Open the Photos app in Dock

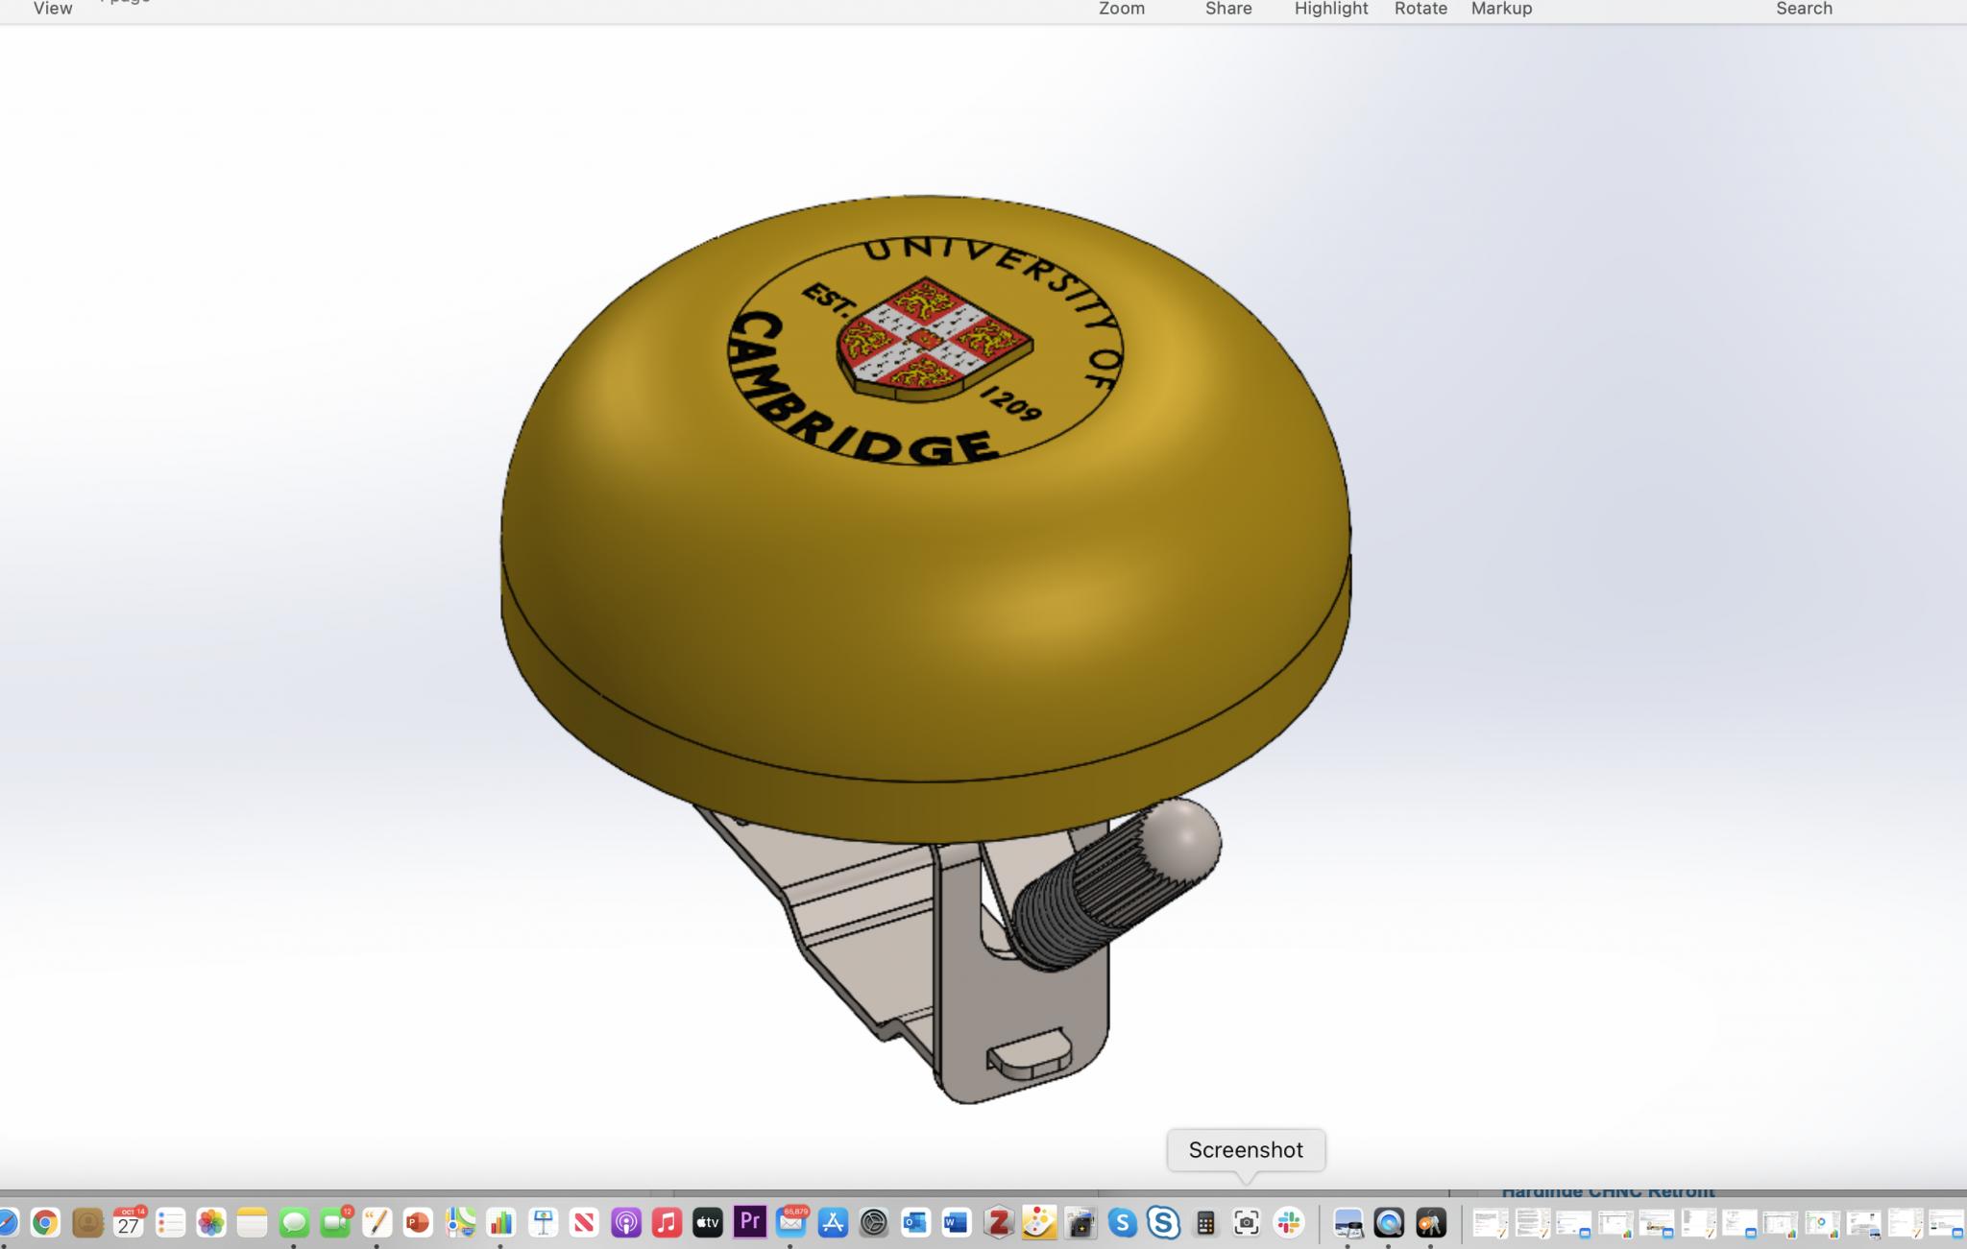pyautogui.click(x=210, y=1223)
